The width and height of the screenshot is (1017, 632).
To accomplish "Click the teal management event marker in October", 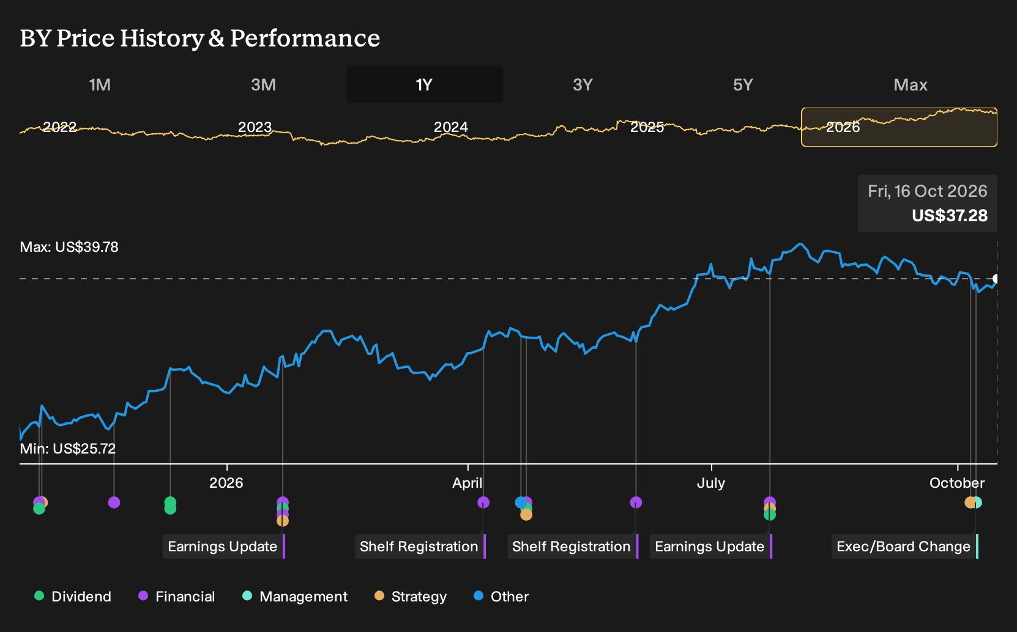I will click(977, 502).
